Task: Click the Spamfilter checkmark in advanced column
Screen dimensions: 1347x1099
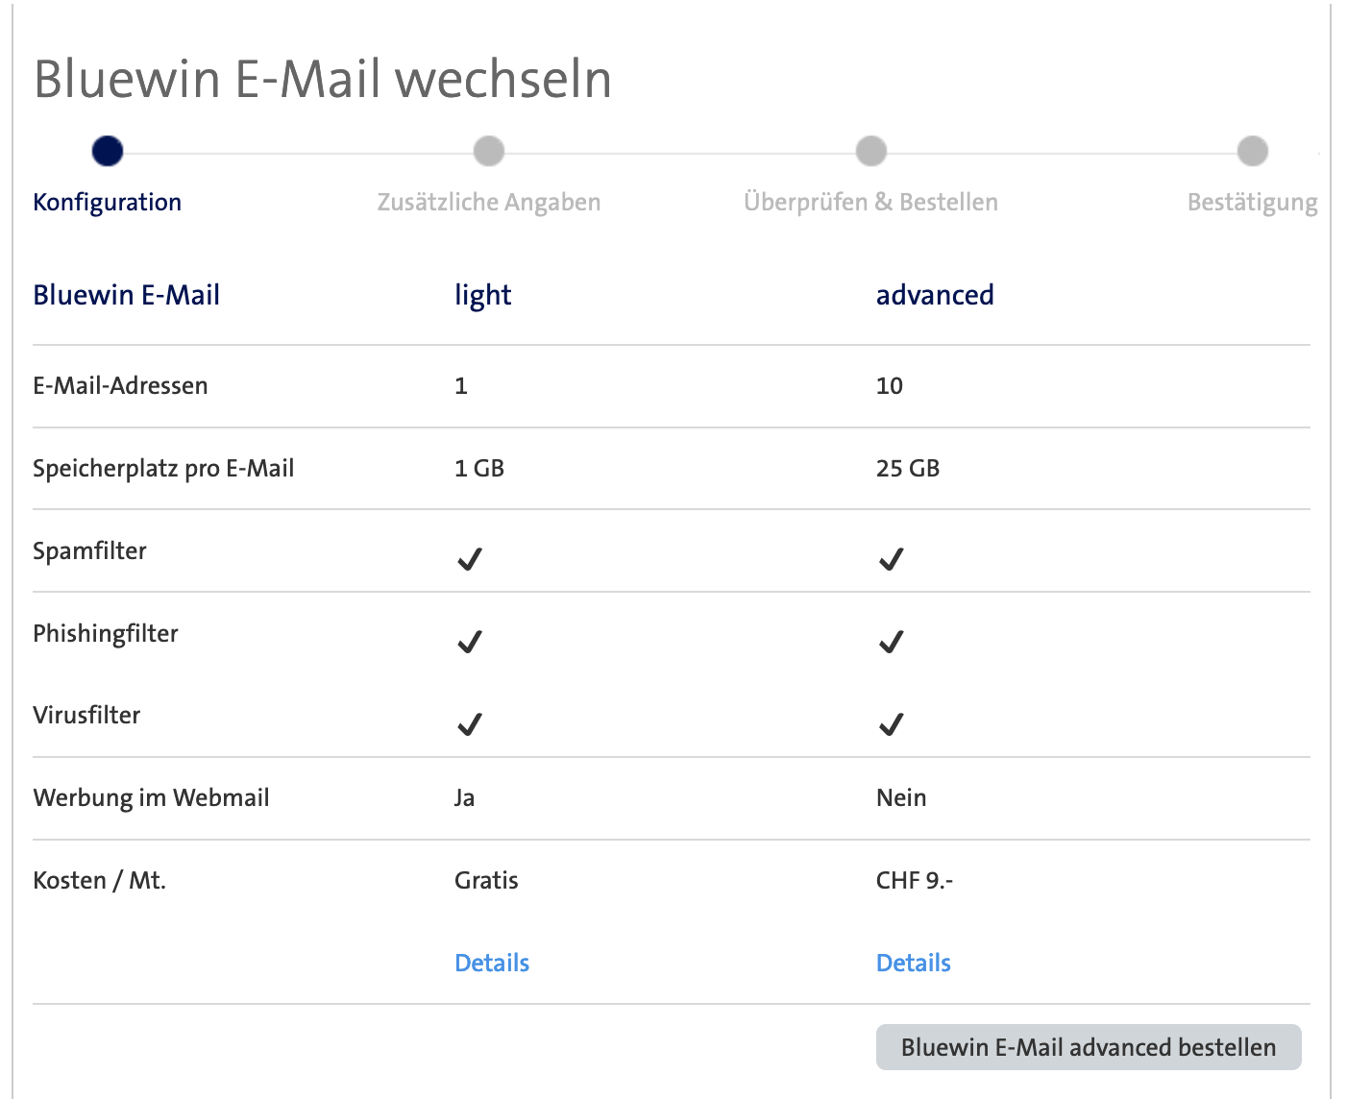Action: coord(891,559)
